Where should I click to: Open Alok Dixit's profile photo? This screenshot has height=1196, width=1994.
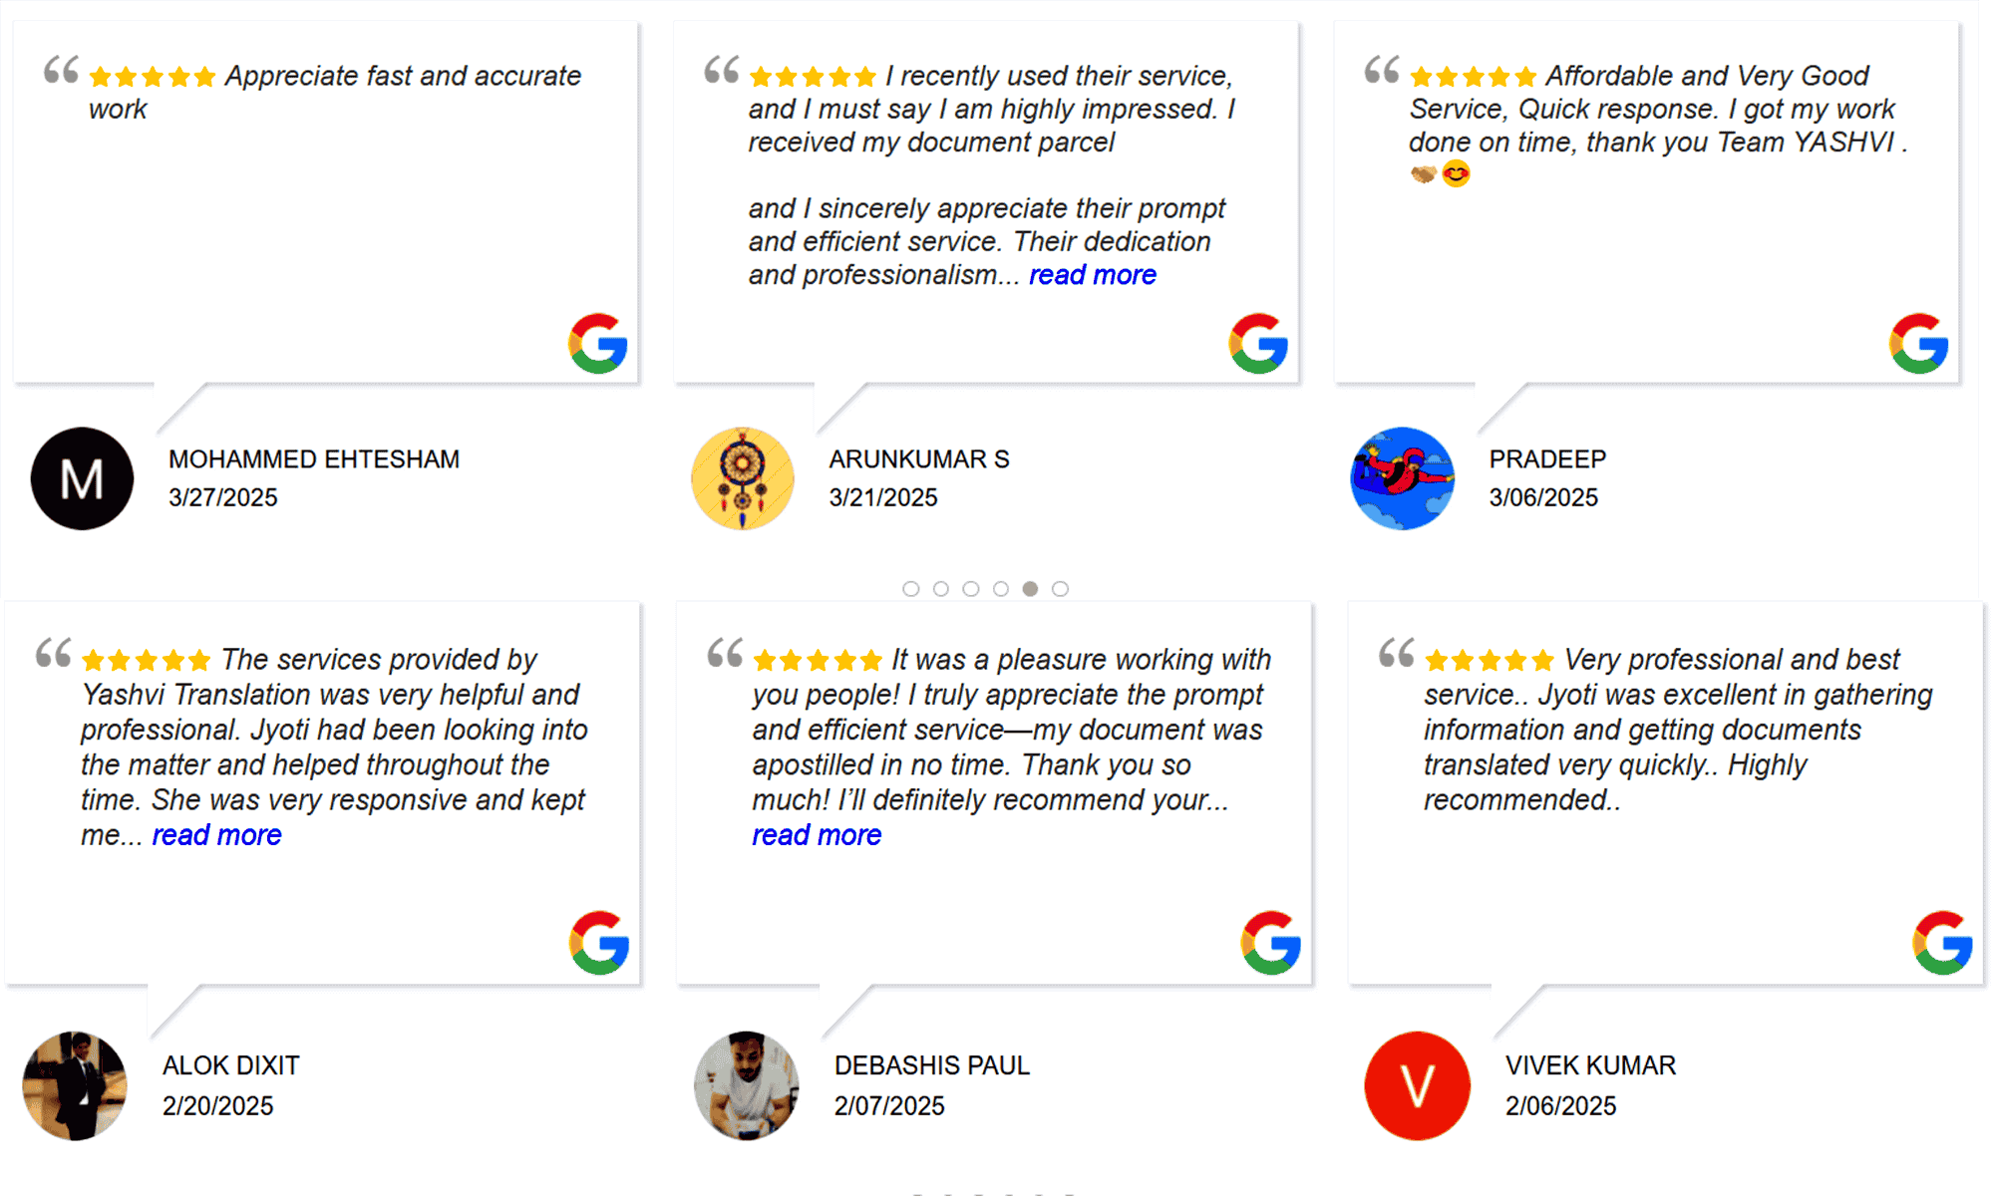[75, 1085]
